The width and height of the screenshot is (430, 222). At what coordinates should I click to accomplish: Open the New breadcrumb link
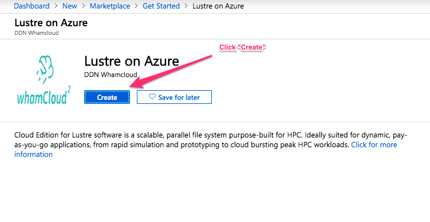(x=70, y=6)
